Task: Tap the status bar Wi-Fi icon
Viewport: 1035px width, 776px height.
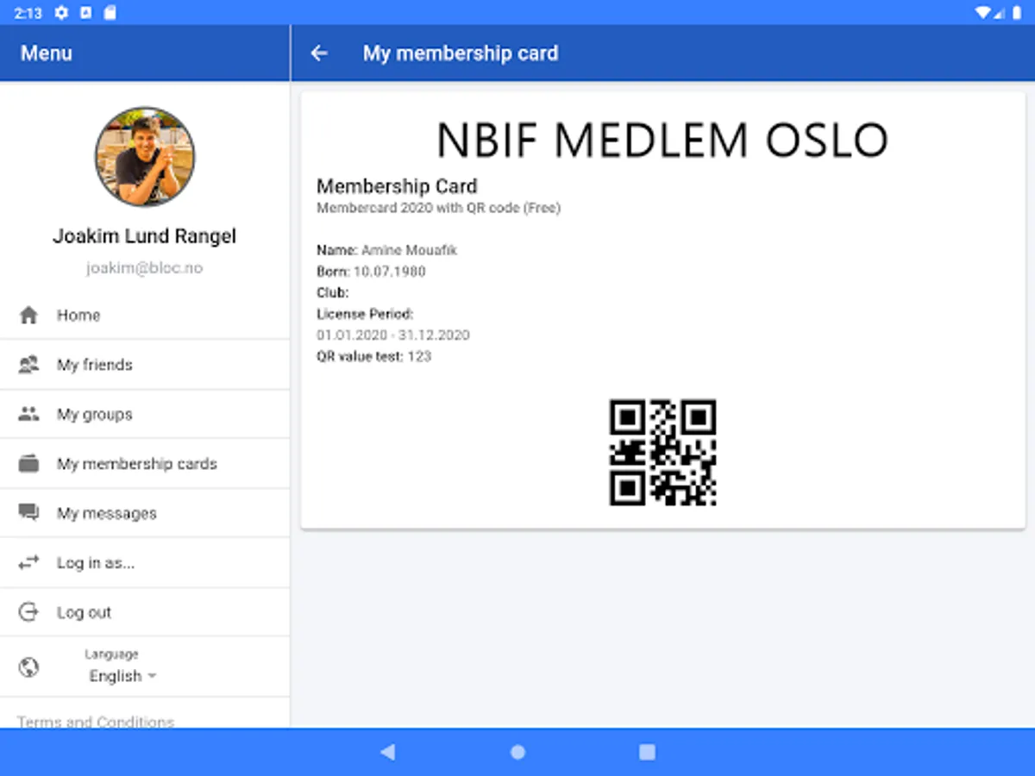Action: (983, 12)
